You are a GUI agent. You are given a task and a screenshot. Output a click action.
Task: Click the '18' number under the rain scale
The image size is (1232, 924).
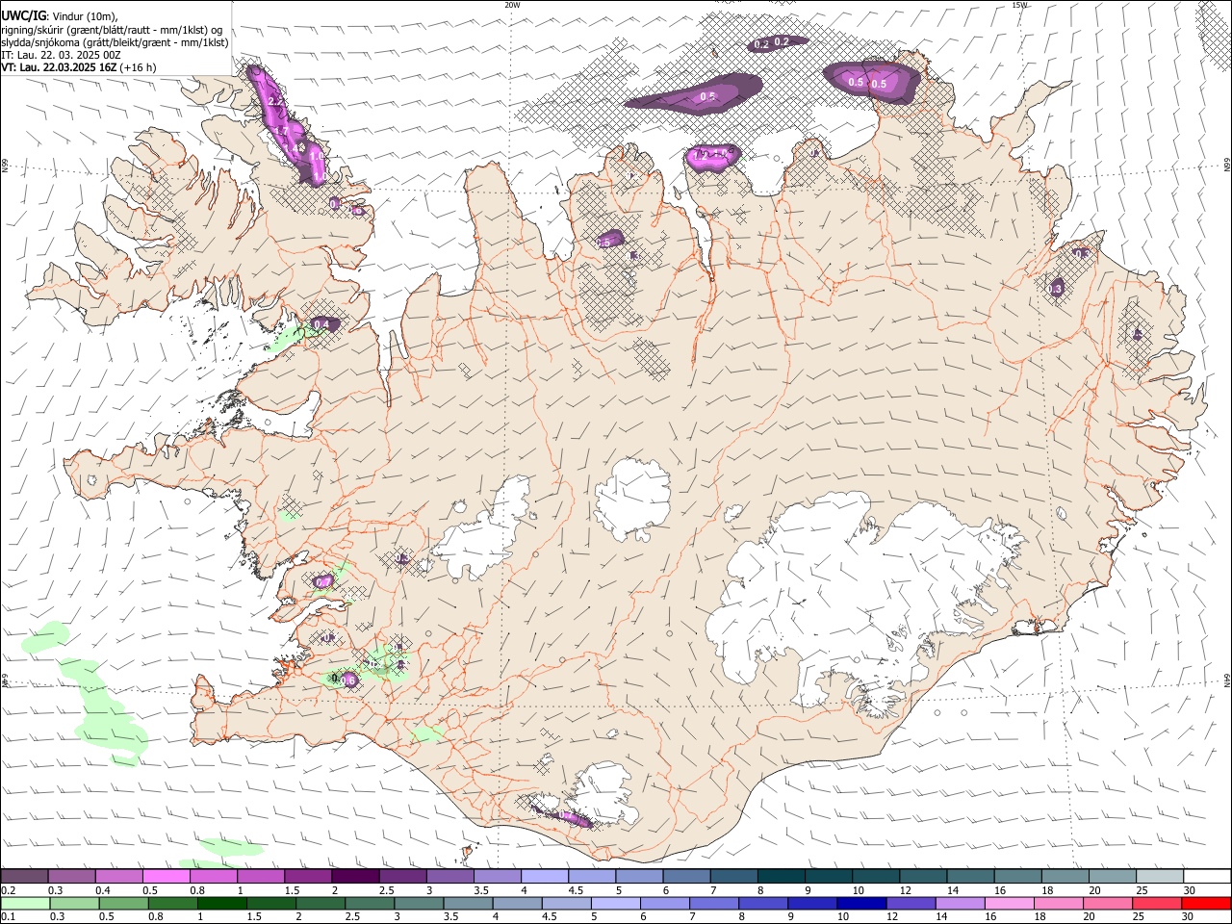pos(1039,916)
